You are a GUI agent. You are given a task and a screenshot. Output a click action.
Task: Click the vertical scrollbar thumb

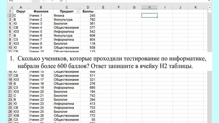point(210,11)
